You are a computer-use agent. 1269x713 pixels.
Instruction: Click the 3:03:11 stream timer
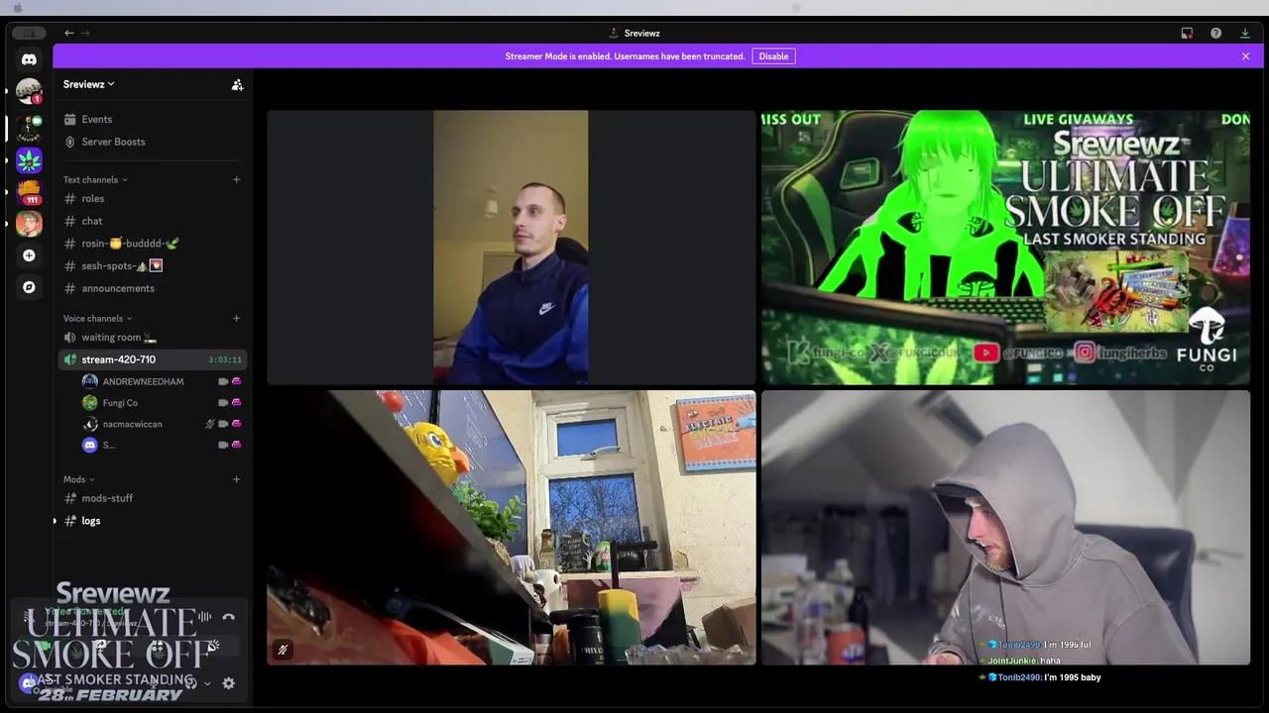(224, 360)
